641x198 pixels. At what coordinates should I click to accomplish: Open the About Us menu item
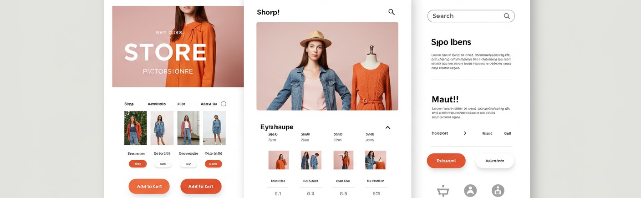click(x=209, y=104)
